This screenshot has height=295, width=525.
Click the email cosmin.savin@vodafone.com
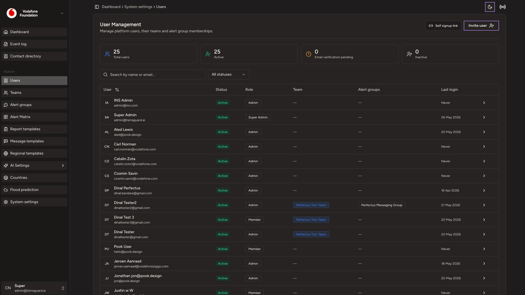coord(136,179)
